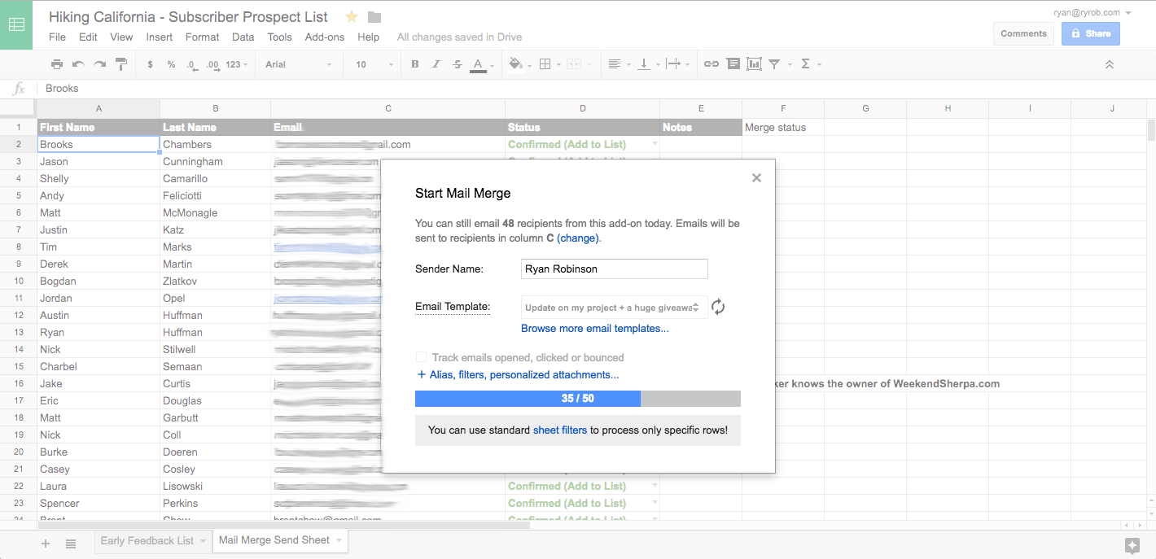Open the Arial font family dropdown
This screenshot has height=559, width=1156.
(298, 63)
